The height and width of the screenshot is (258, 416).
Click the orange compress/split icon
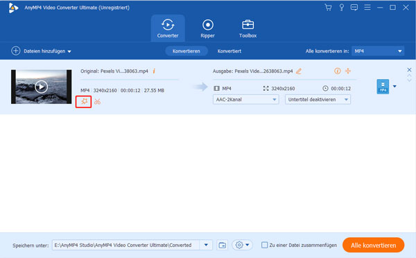tap(348, 71)
